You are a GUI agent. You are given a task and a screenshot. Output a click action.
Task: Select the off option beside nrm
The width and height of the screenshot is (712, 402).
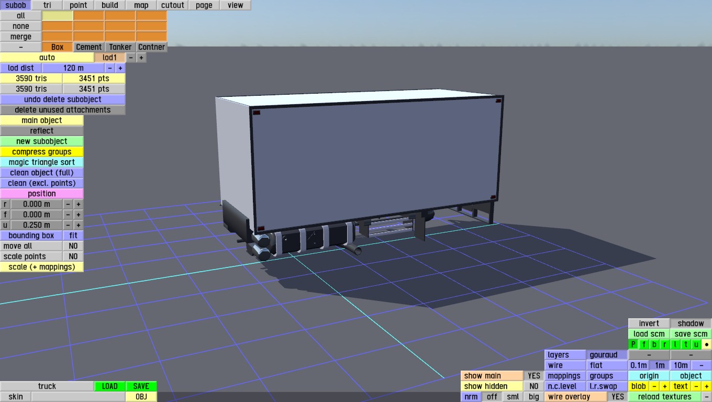[492, 397]
